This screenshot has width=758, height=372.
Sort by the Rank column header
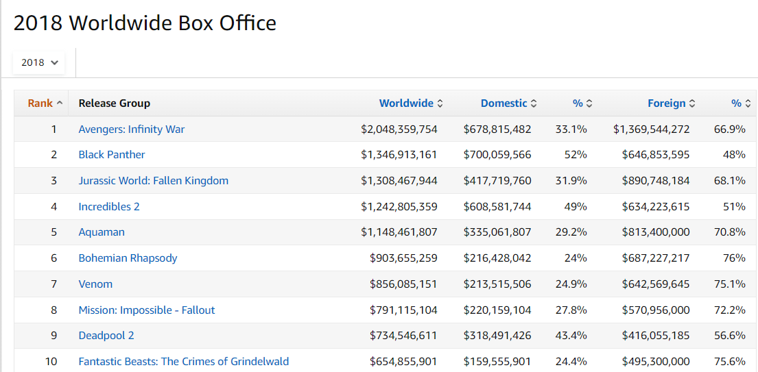[45, 103]
